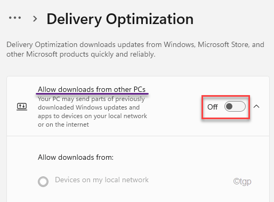
Task: Click the PC transfer icon beside Allow downloads
Action: click(x=22, y=107)
